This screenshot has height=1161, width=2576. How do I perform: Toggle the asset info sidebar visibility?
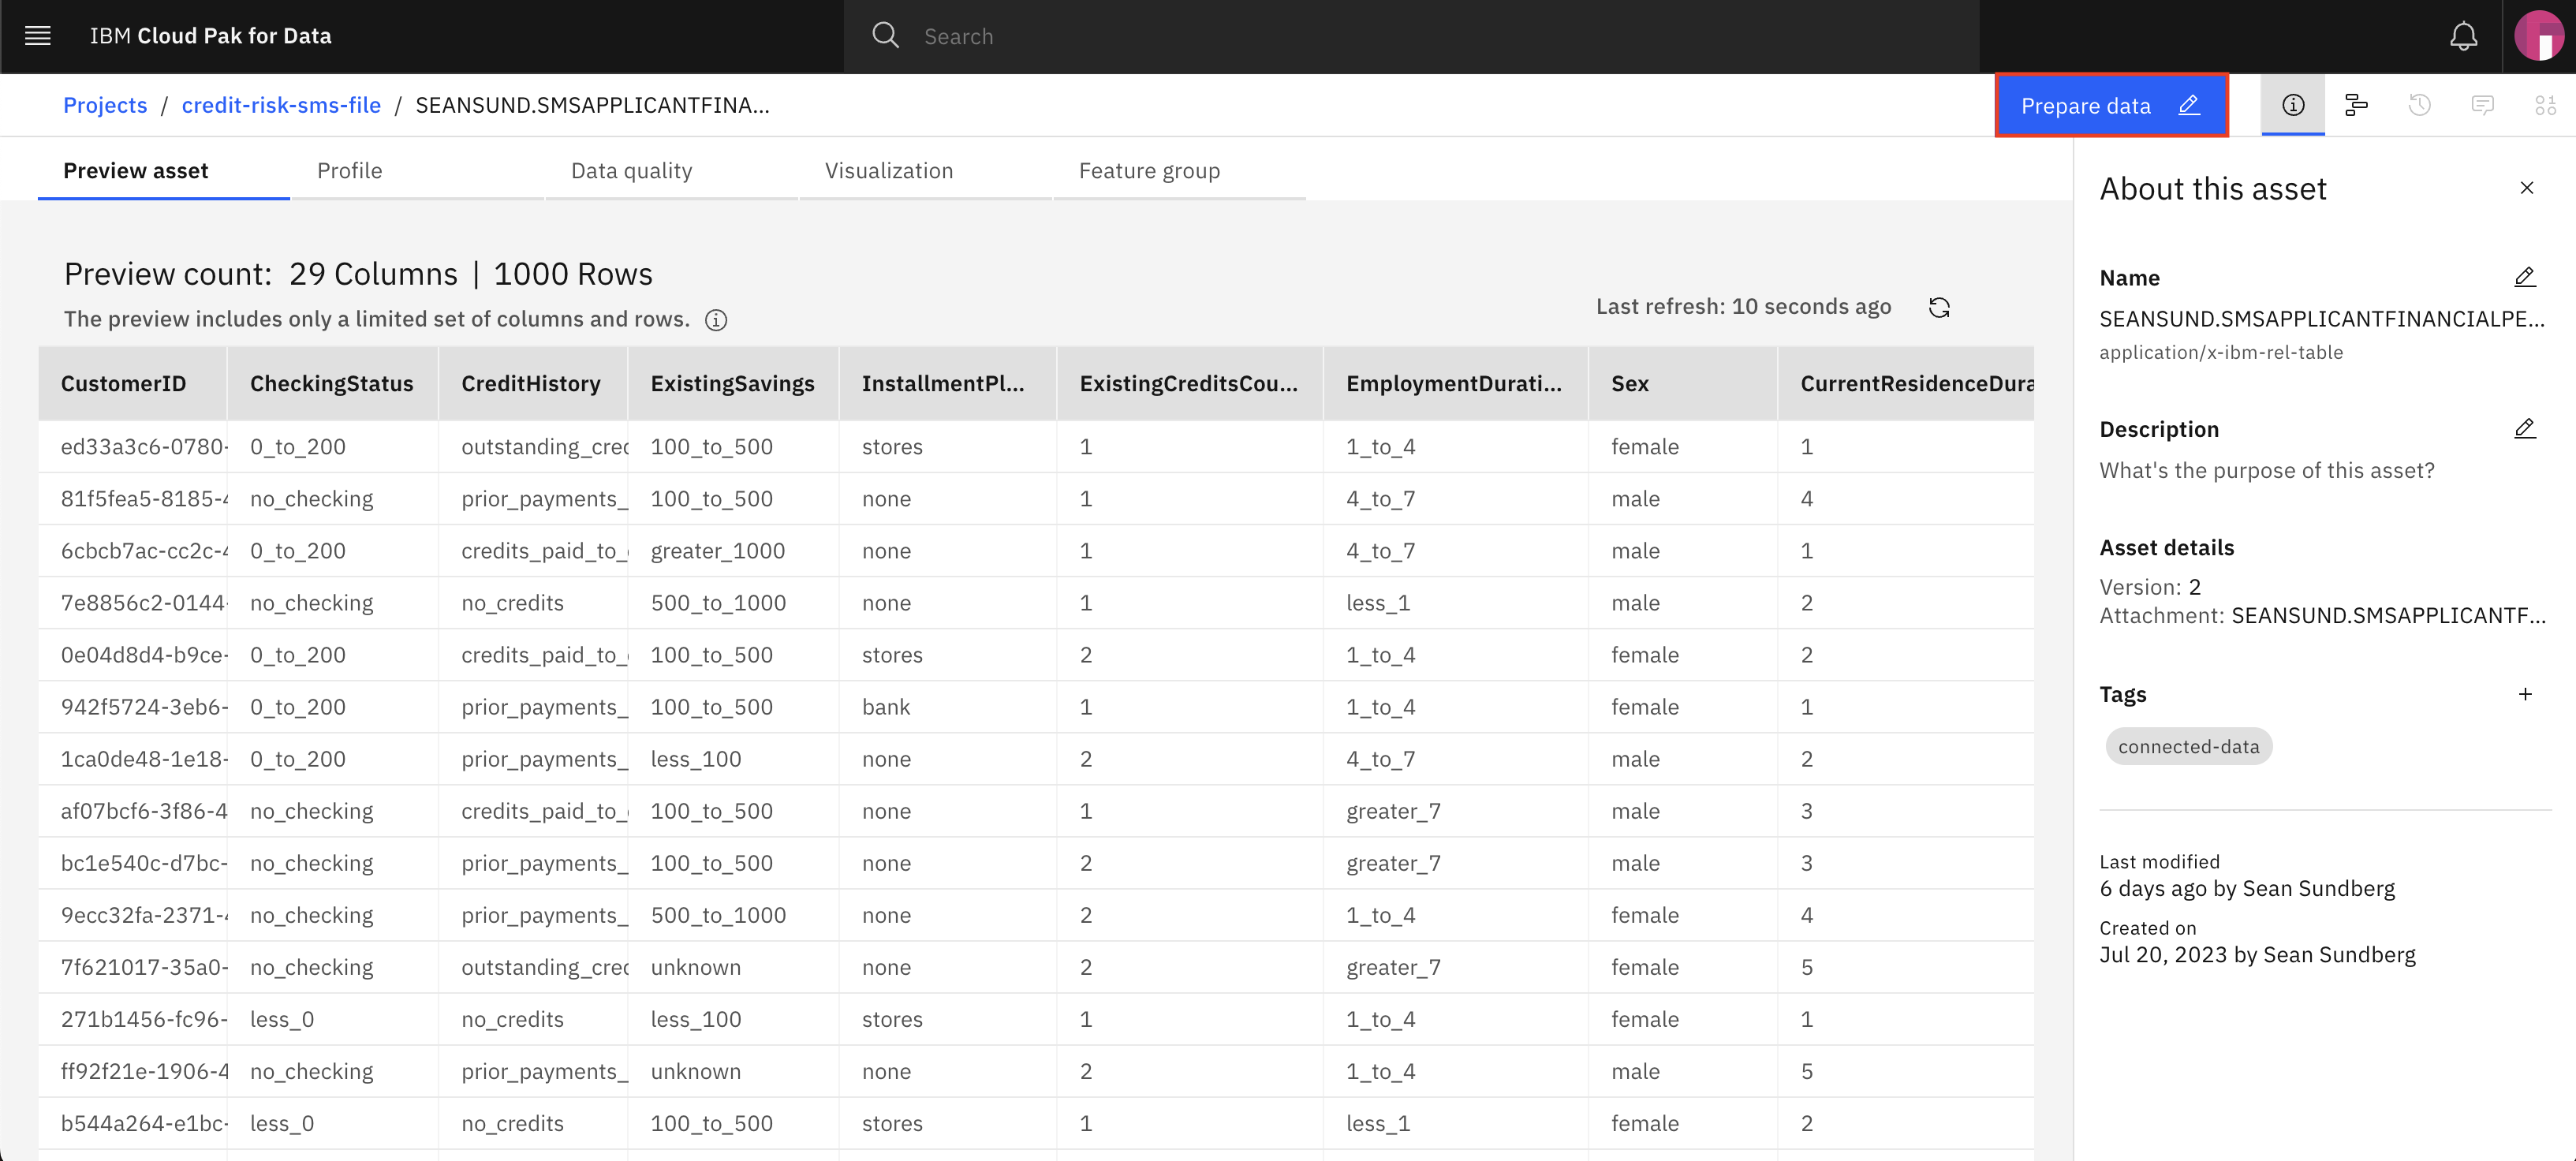[x=2294, y=103]
